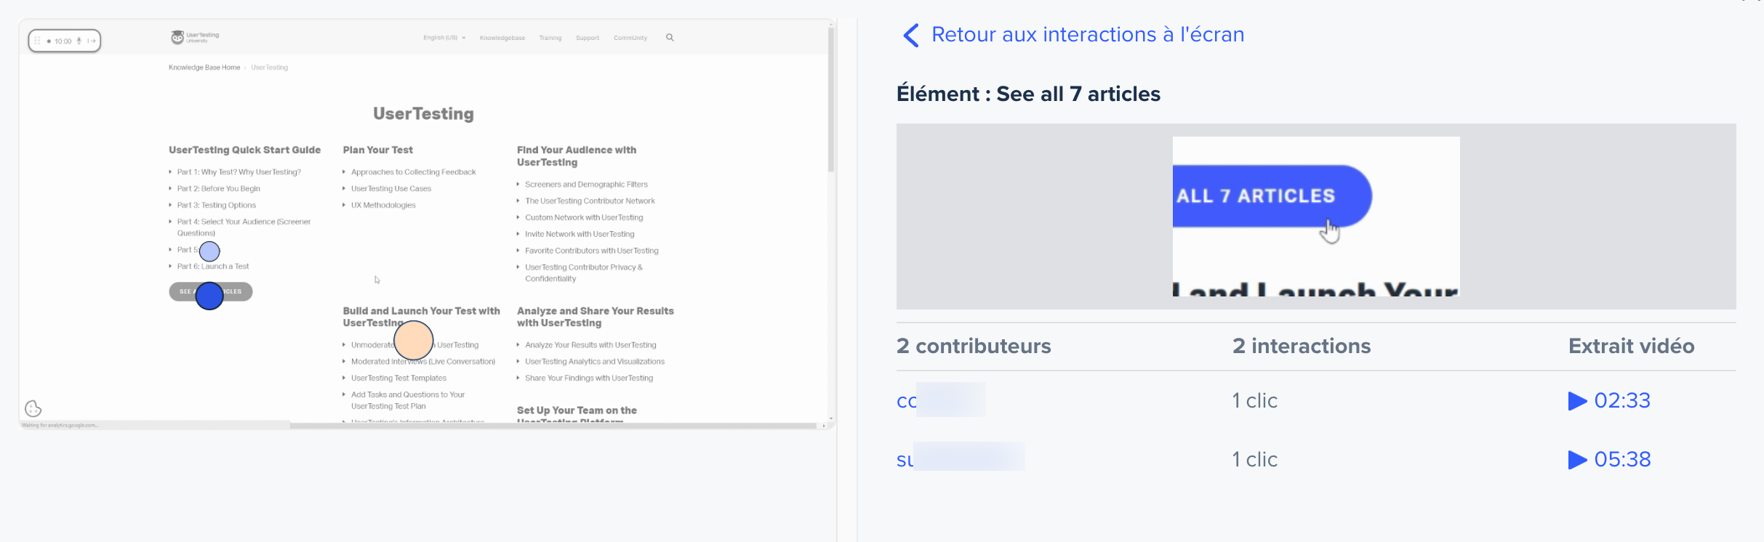Play the 05:38 video clip
Image resolution: width=1764 pixels, height=542 pixels.
1609,459
